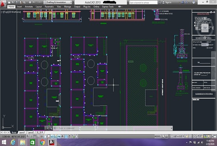
Task: Open the AutoCAD application menu button
Action: click(3, 4)
